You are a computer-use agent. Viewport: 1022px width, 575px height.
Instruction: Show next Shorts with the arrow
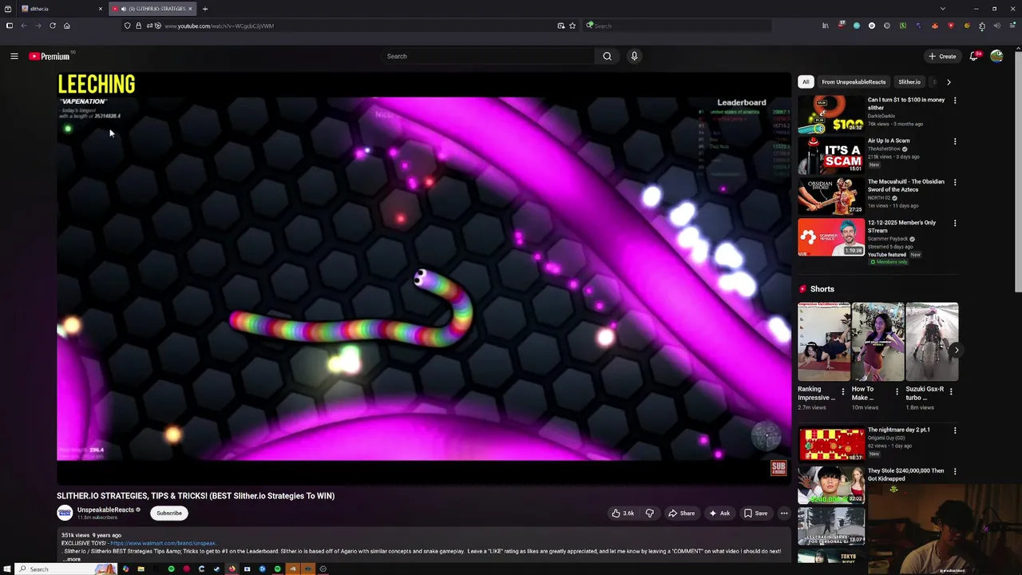pos(957,350)
